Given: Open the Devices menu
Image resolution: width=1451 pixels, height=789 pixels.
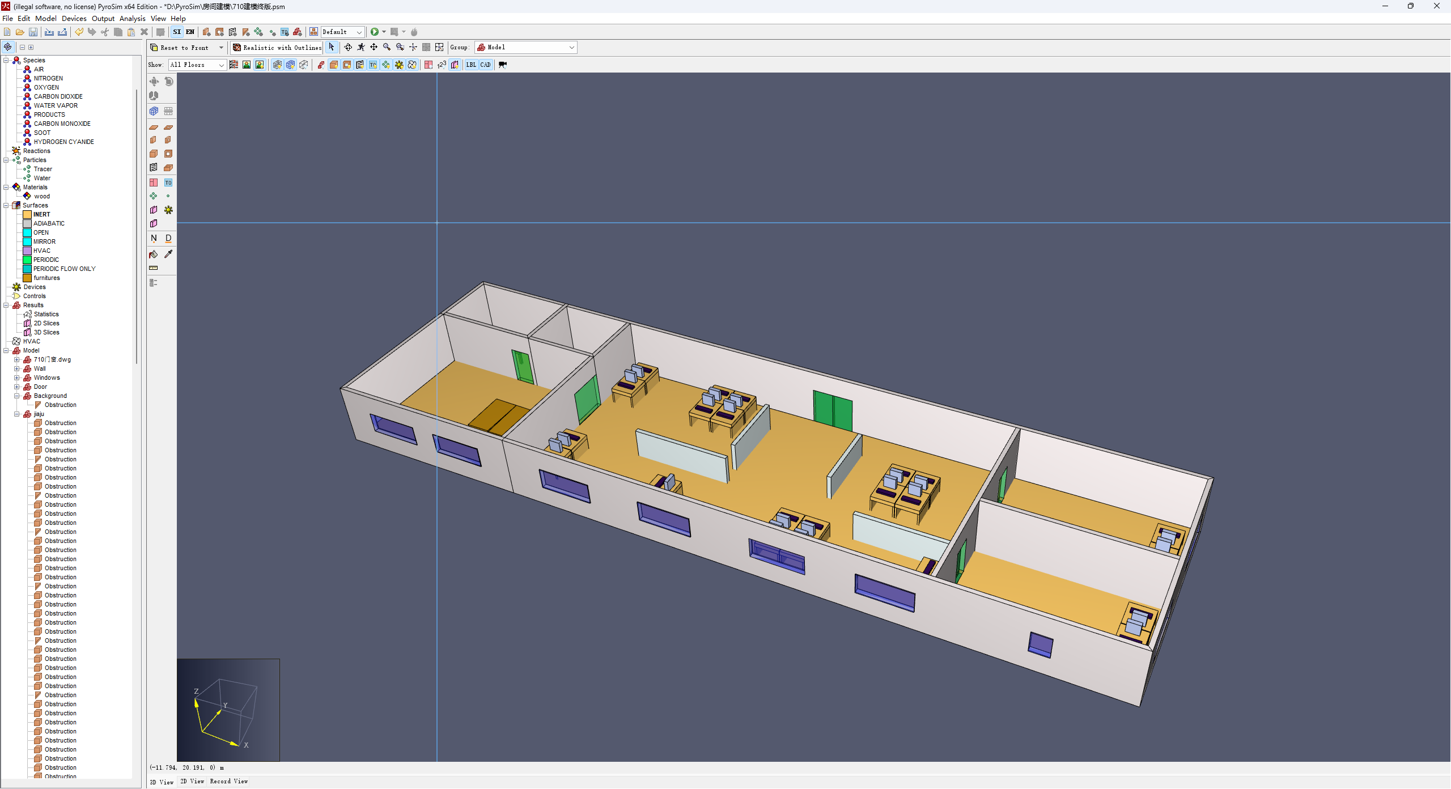Looking at the screenshot, I should [74, 19].
